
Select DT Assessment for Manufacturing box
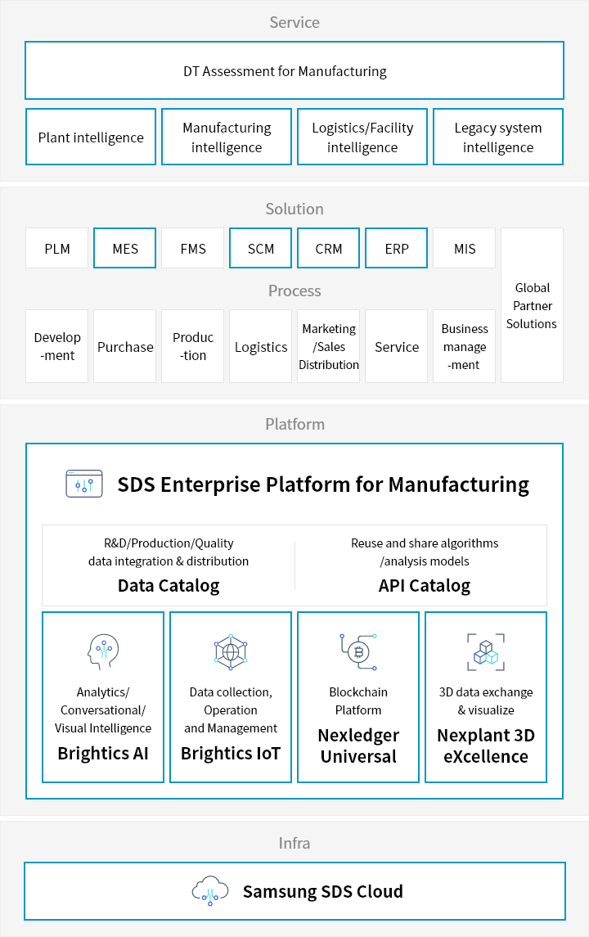pos(294,70)
